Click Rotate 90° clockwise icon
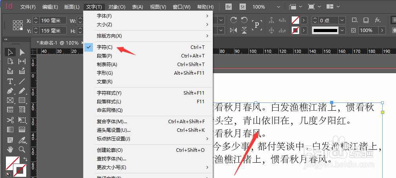This screenshot has height=178, width=396. 234,20
